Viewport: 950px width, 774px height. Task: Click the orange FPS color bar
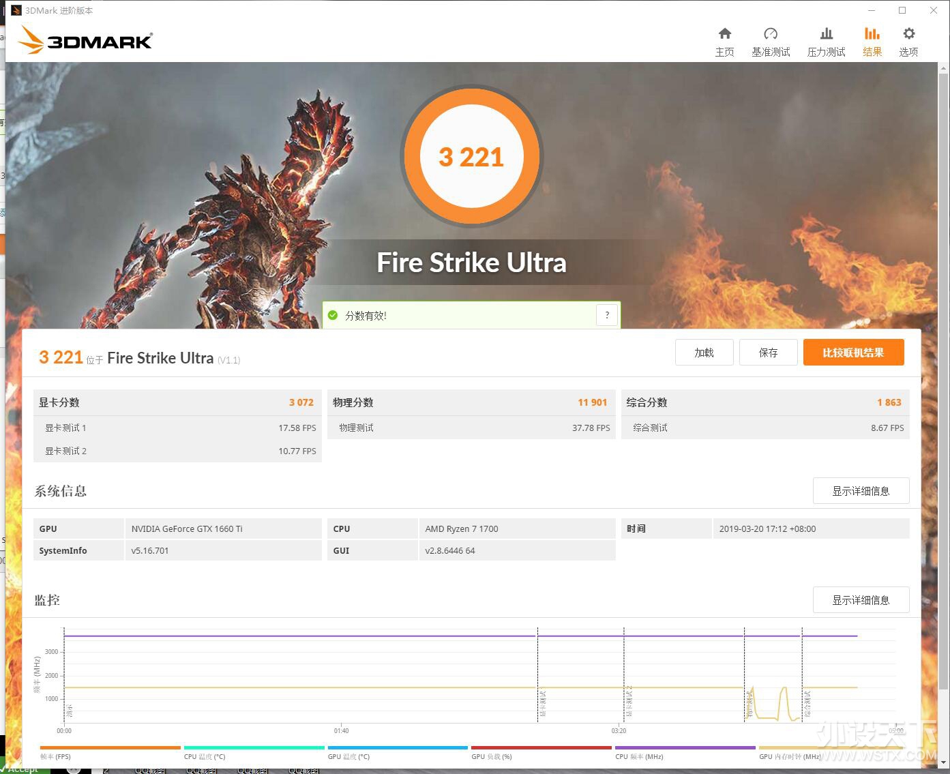click(110, 748)
